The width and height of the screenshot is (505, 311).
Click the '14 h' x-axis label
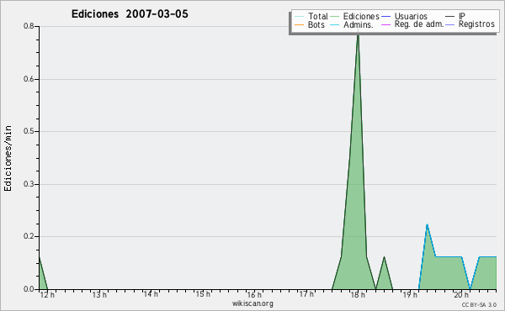click(x=151, y=294)
